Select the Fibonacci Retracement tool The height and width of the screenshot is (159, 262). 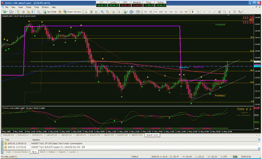point(225,12)
